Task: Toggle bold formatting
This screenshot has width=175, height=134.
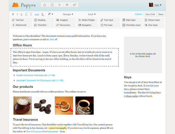Action: pyautogui.click(x=13, y=14)
